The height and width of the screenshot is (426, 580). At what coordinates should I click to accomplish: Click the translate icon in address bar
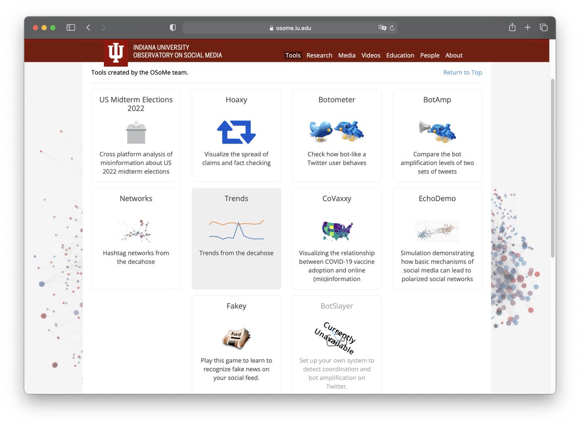pos(382,28)
